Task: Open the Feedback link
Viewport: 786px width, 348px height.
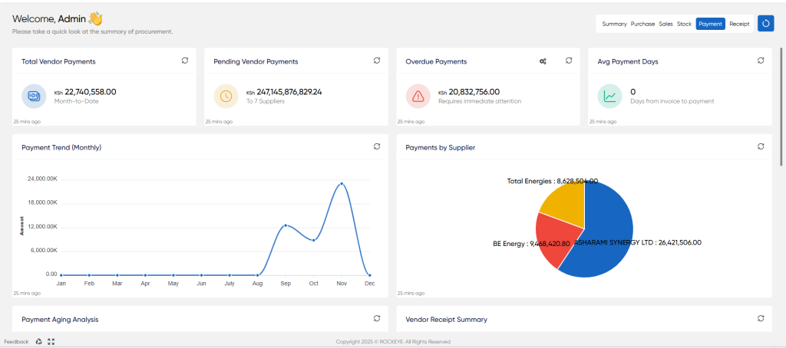Action: pos(17,342)
